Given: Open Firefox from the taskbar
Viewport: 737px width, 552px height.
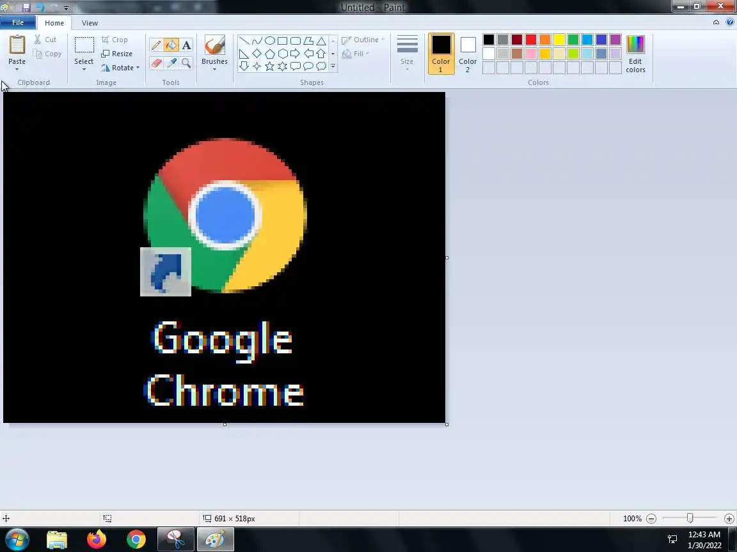Looking at the screenshot, I should pyautogui.click(x=97, y=539).
